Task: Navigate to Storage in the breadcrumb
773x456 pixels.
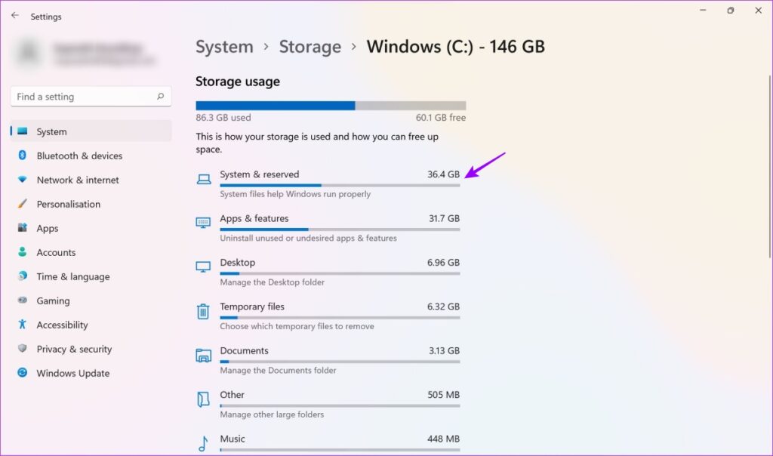Action: [x=310, y=47]
